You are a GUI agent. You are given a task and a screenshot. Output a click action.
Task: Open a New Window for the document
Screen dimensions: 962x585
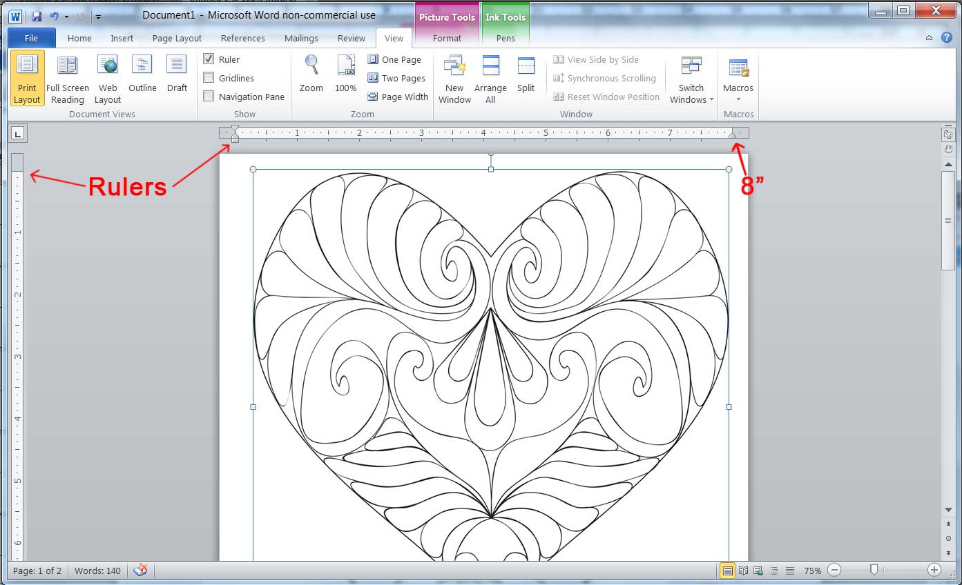point(454,78)
